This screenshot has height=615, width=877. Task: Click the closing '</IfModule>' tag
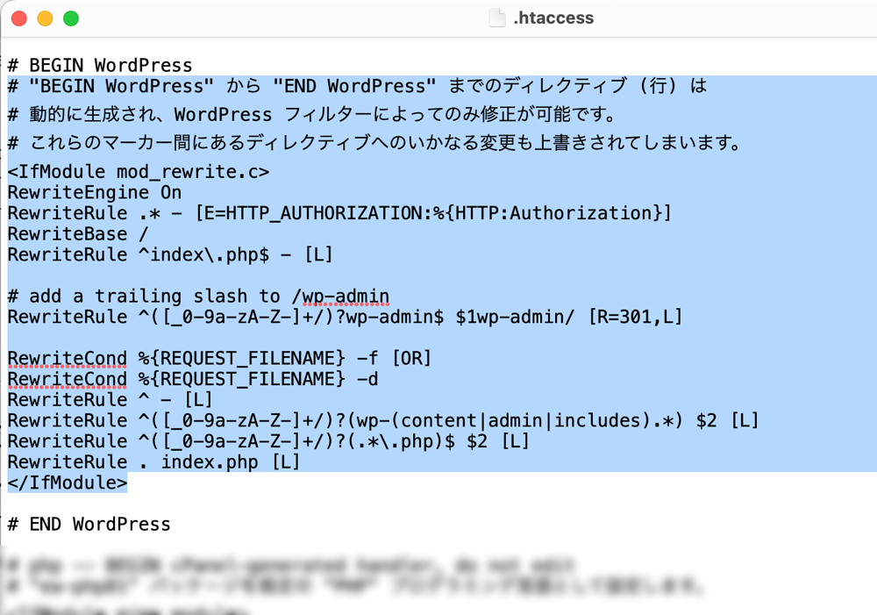[67, 483]
